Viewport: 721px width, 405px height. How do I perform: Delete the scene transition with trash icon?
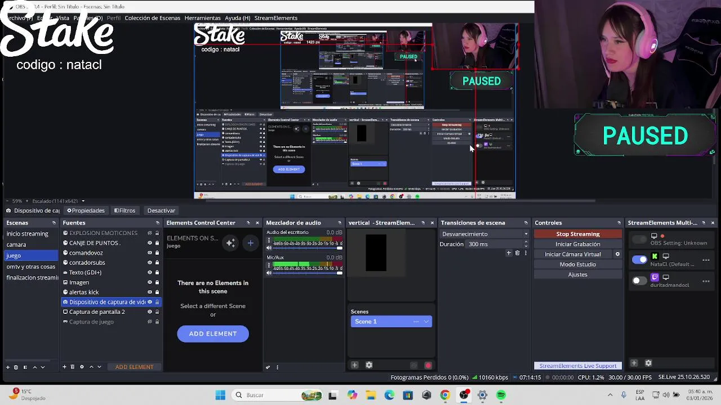tap(517, 253)
